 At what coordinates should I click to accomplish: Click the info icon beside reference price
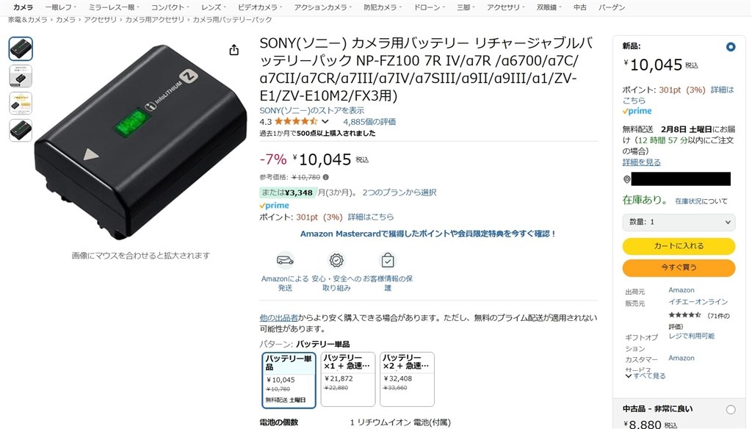(325, 177)
